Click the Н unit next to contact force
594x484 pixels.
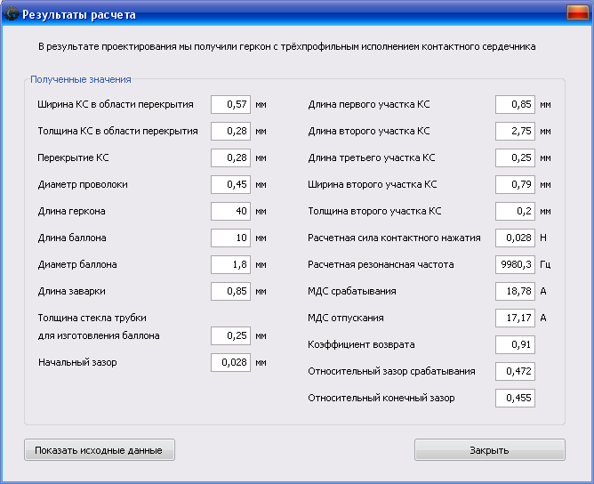pyautogui.click(x=543, y=238)
